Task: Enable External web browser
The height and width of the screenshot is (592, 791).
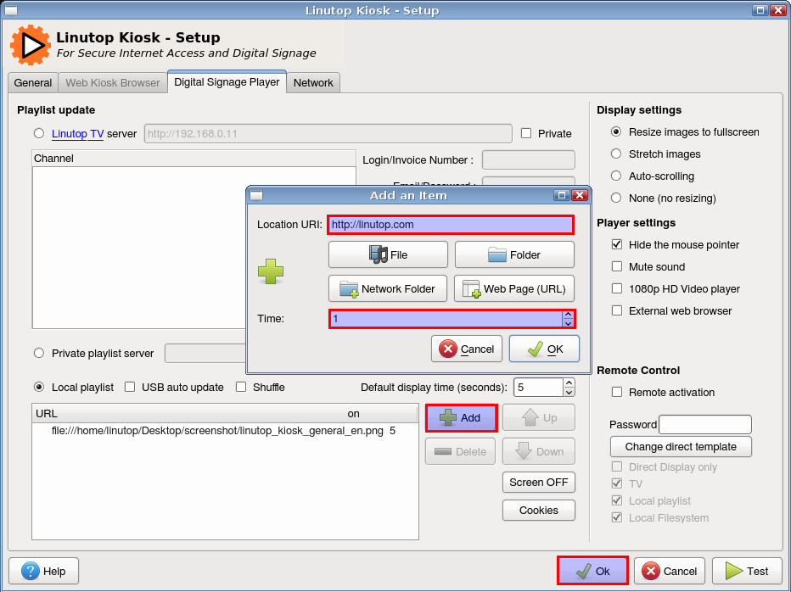Action: (617, 310)
